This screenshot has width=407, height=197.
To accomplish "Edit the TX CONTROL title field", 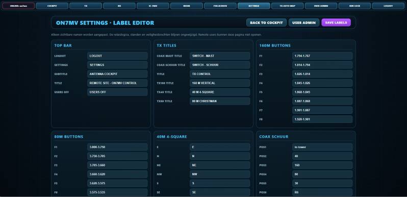I will [x=220, y=74].
